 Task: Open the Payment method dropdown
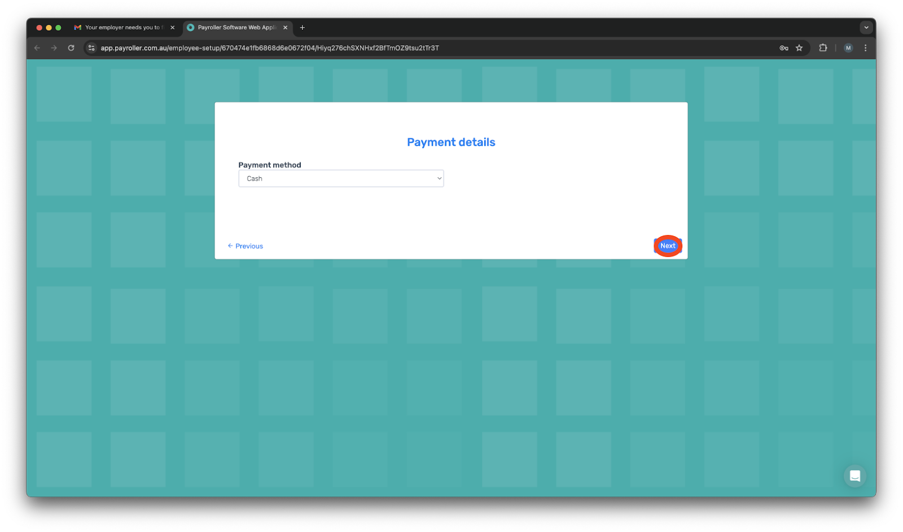[341, 178]
